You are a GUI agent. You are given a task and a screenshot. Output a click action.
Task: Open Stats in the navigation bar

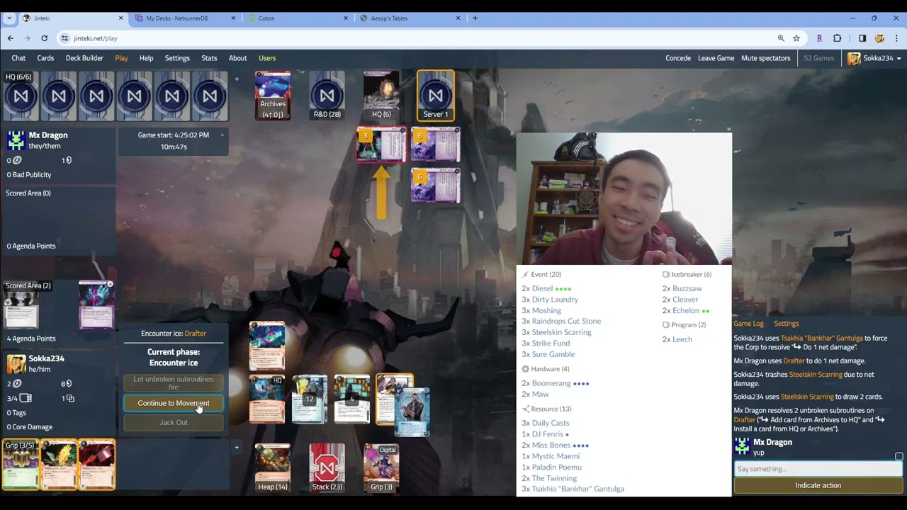click(209, 58)
